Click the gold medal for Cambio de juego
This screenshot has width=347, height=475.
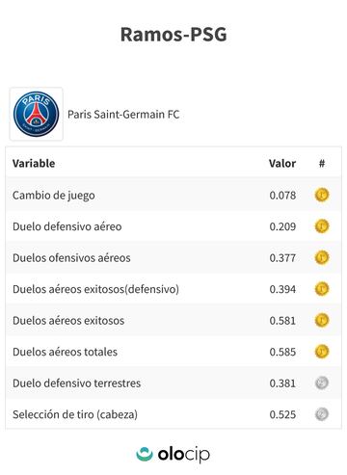pos(322,195)
